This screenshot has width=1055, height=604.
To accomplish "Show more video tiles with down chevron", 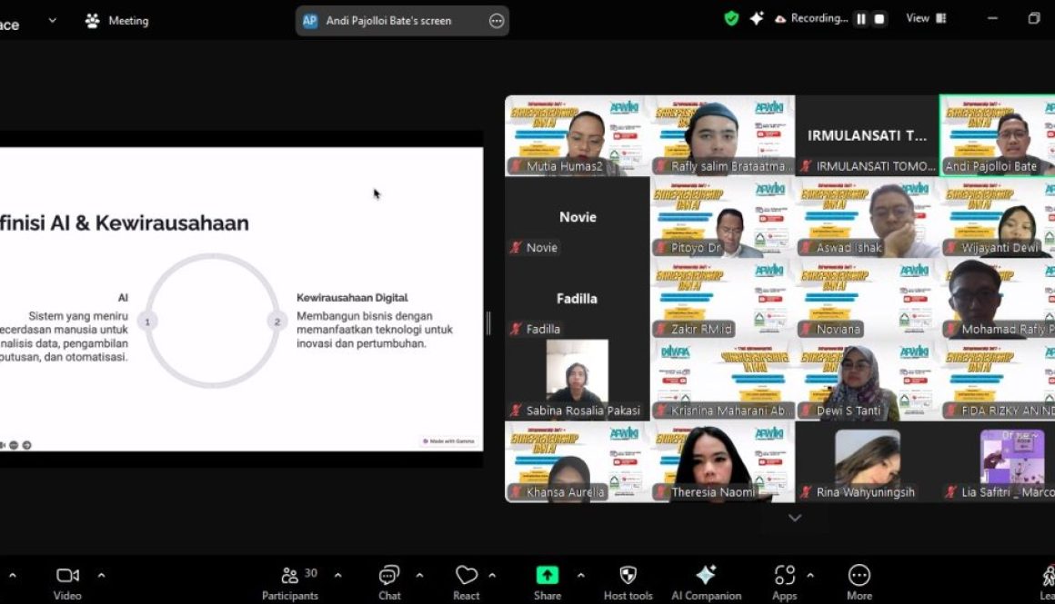I will pos(795,518).
